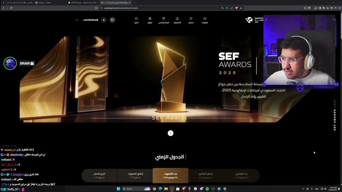This screenshot has width=342, height=192.
Task: Select the تاريخ الحفل timeline step
Action: pos(99,175)
